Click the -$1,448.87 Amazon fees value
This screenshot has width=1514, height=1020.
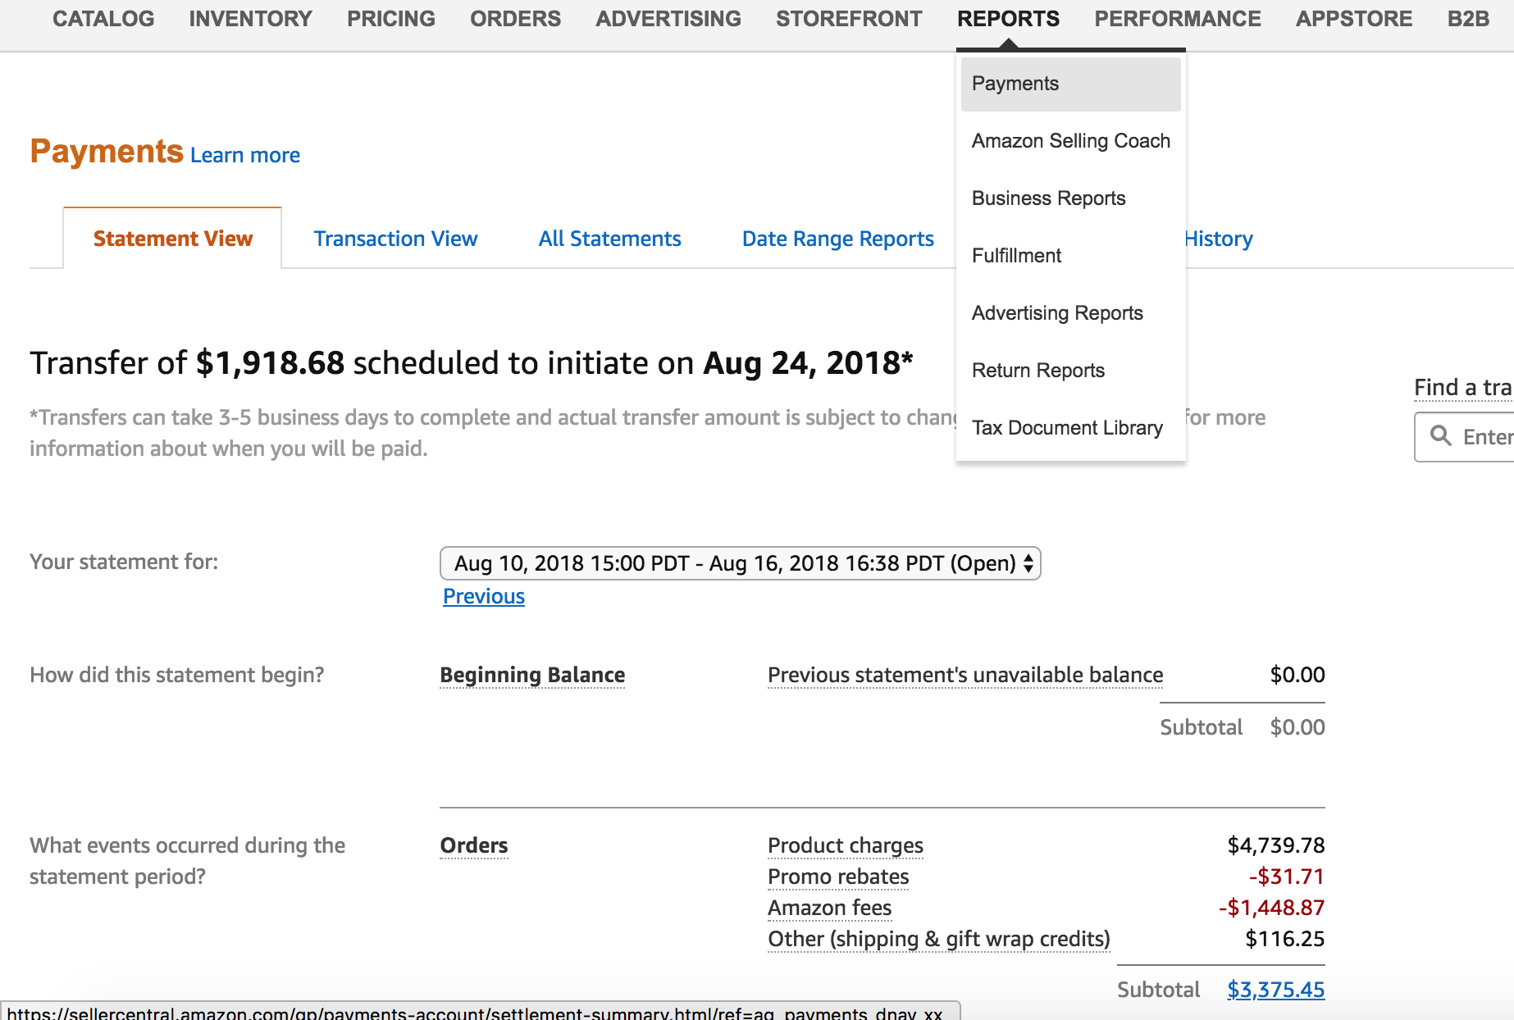pos(1271,908)
